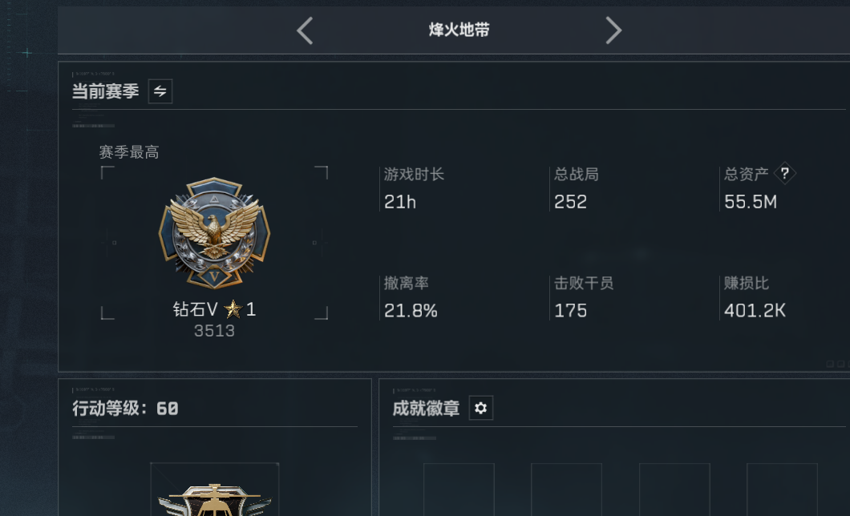Click the 赚损比 401.2K stat
850x516 pixels.
755,298
